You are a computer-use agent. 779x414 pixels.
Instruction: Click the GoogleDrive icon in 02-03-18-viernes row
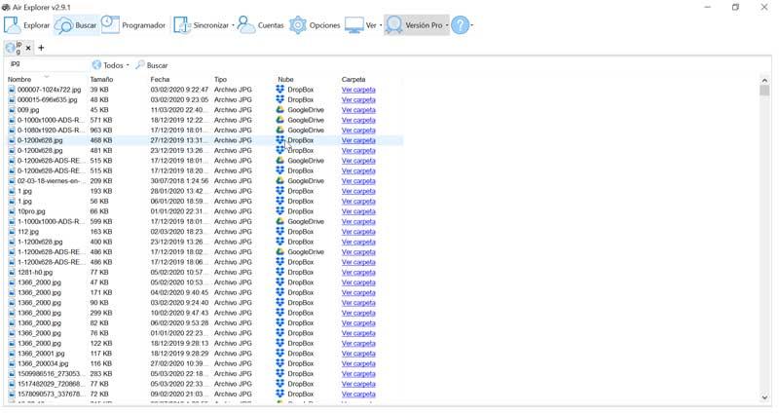tap(280, 181)
